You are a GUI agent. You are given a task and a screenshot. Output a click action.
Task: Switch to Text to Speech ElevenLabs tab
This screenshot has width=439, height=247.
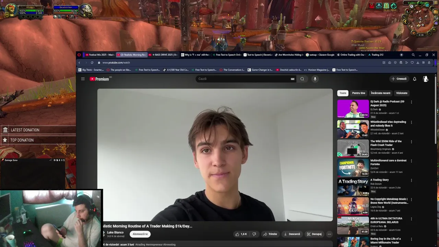[258, 55]
